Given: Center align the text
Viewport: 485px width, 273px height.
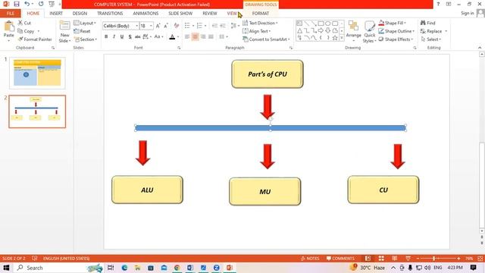Looking at the screenshot, I should click(196, 37).
